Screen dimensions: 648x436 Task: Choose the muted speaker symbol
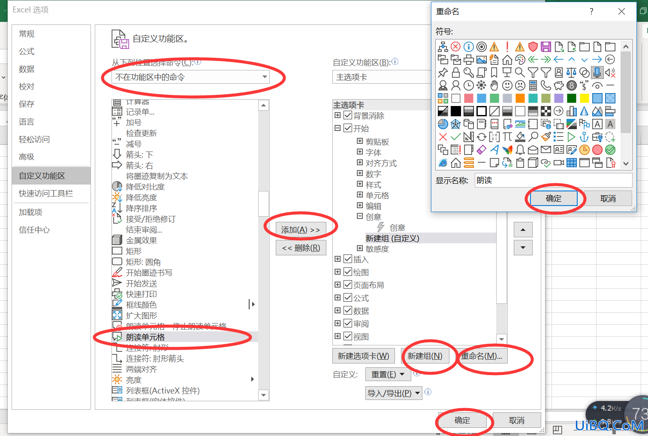point(610,73)
